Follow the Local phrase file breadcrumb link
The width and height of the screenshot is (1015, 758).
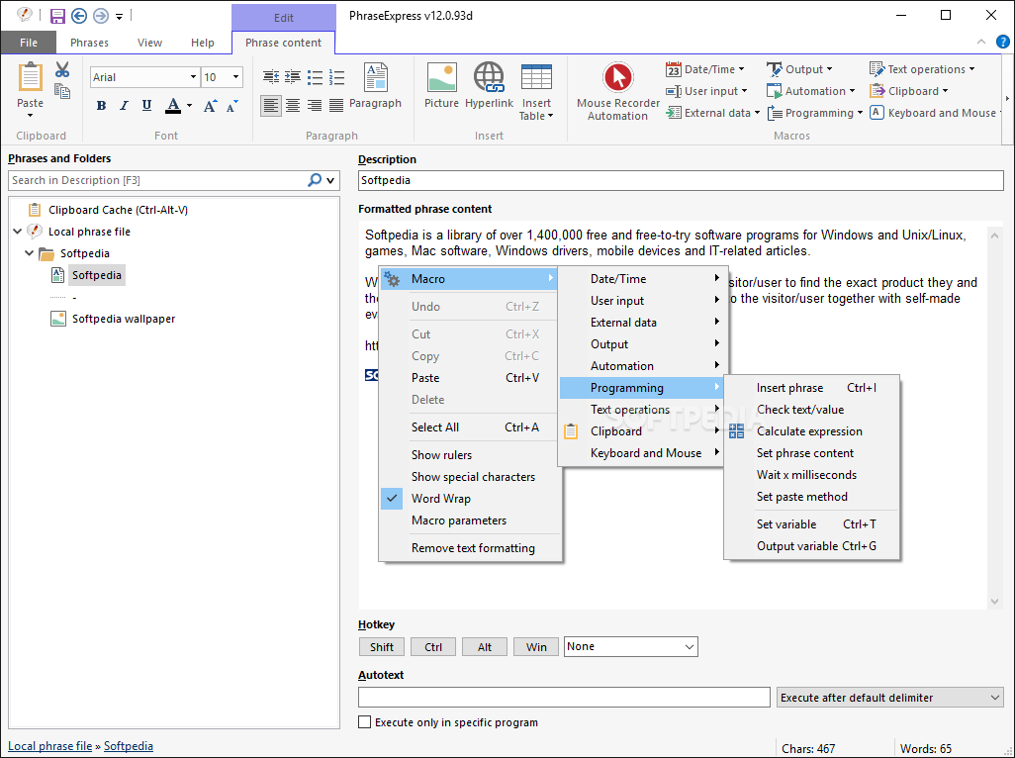pyautogui.click(x=49, y=746)
